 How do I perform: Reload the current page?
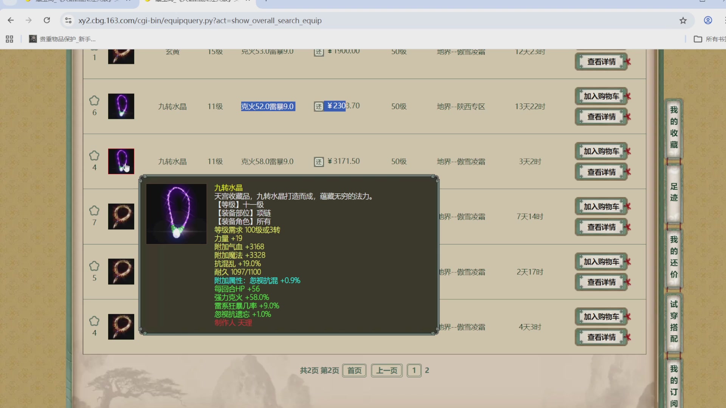click(x=47, y=20)
